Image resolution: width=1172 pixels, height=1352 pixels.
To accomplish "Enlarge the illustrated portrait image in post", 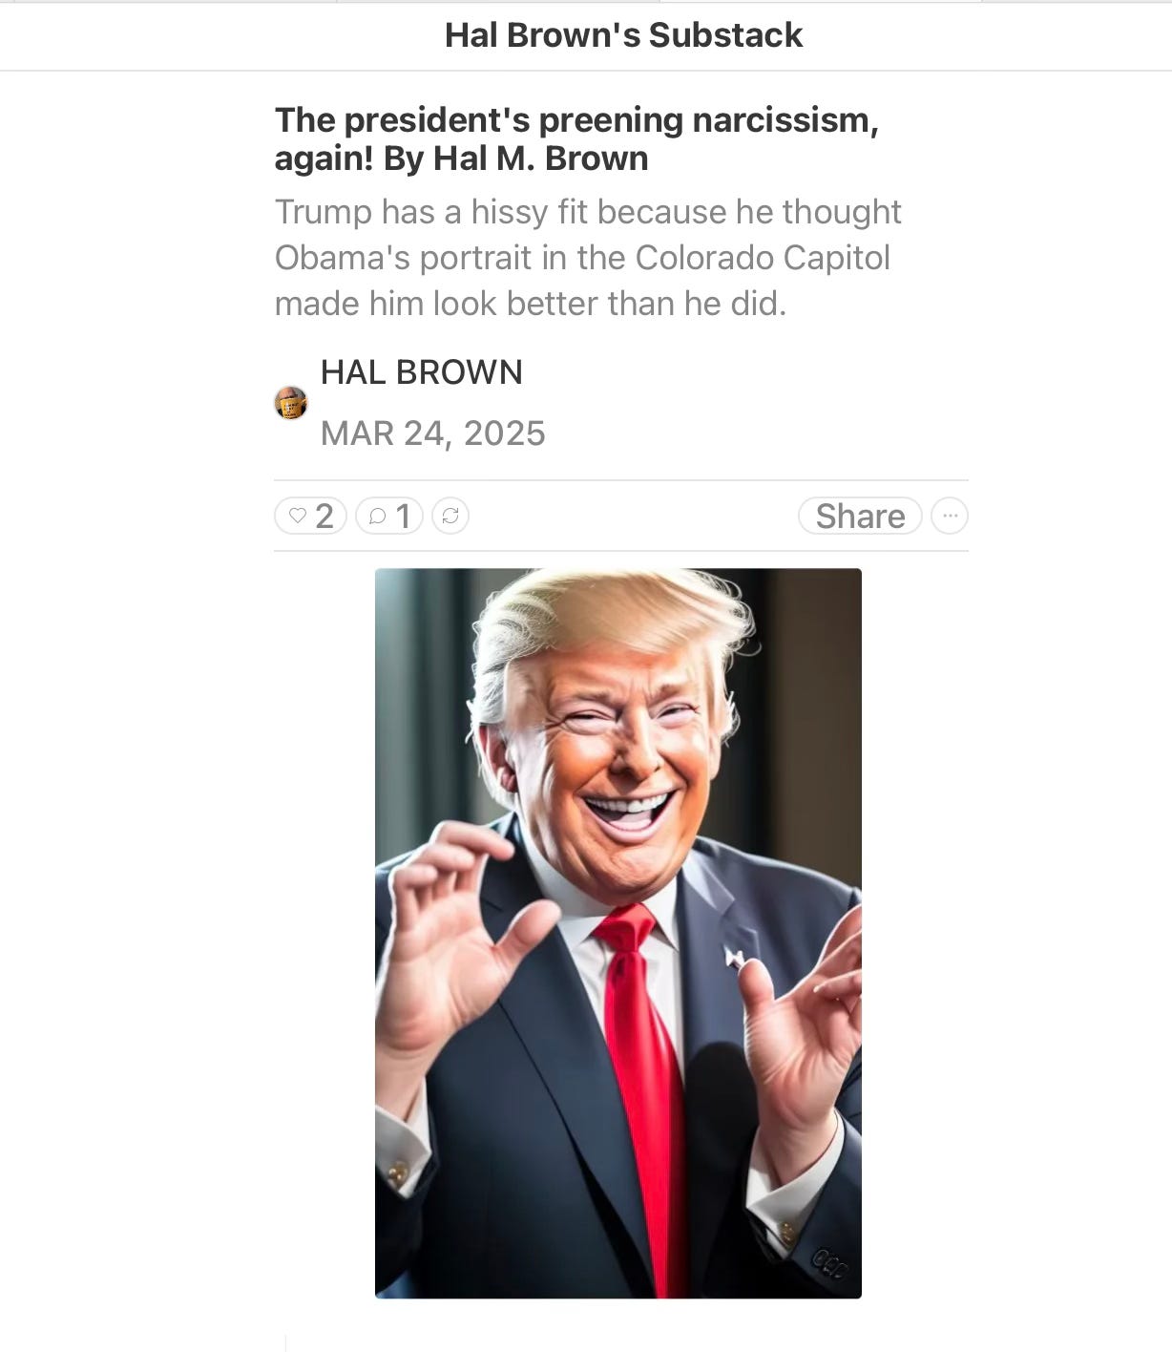I will 618,933.
